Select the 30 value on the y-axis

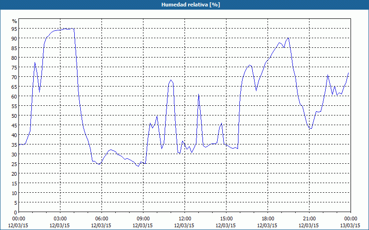coord(14,154)
